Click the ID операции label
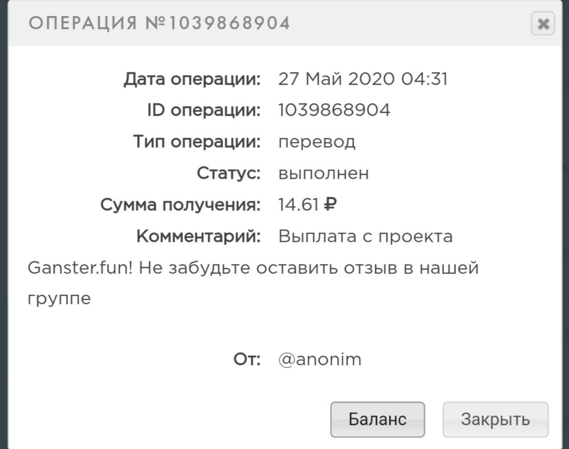Viewport: 569px width, 449px height. (x=204, y=110)
